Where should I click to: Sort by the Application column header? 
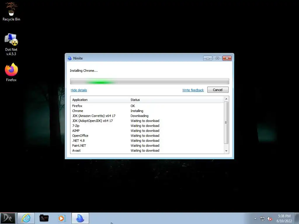pos(100,100)
